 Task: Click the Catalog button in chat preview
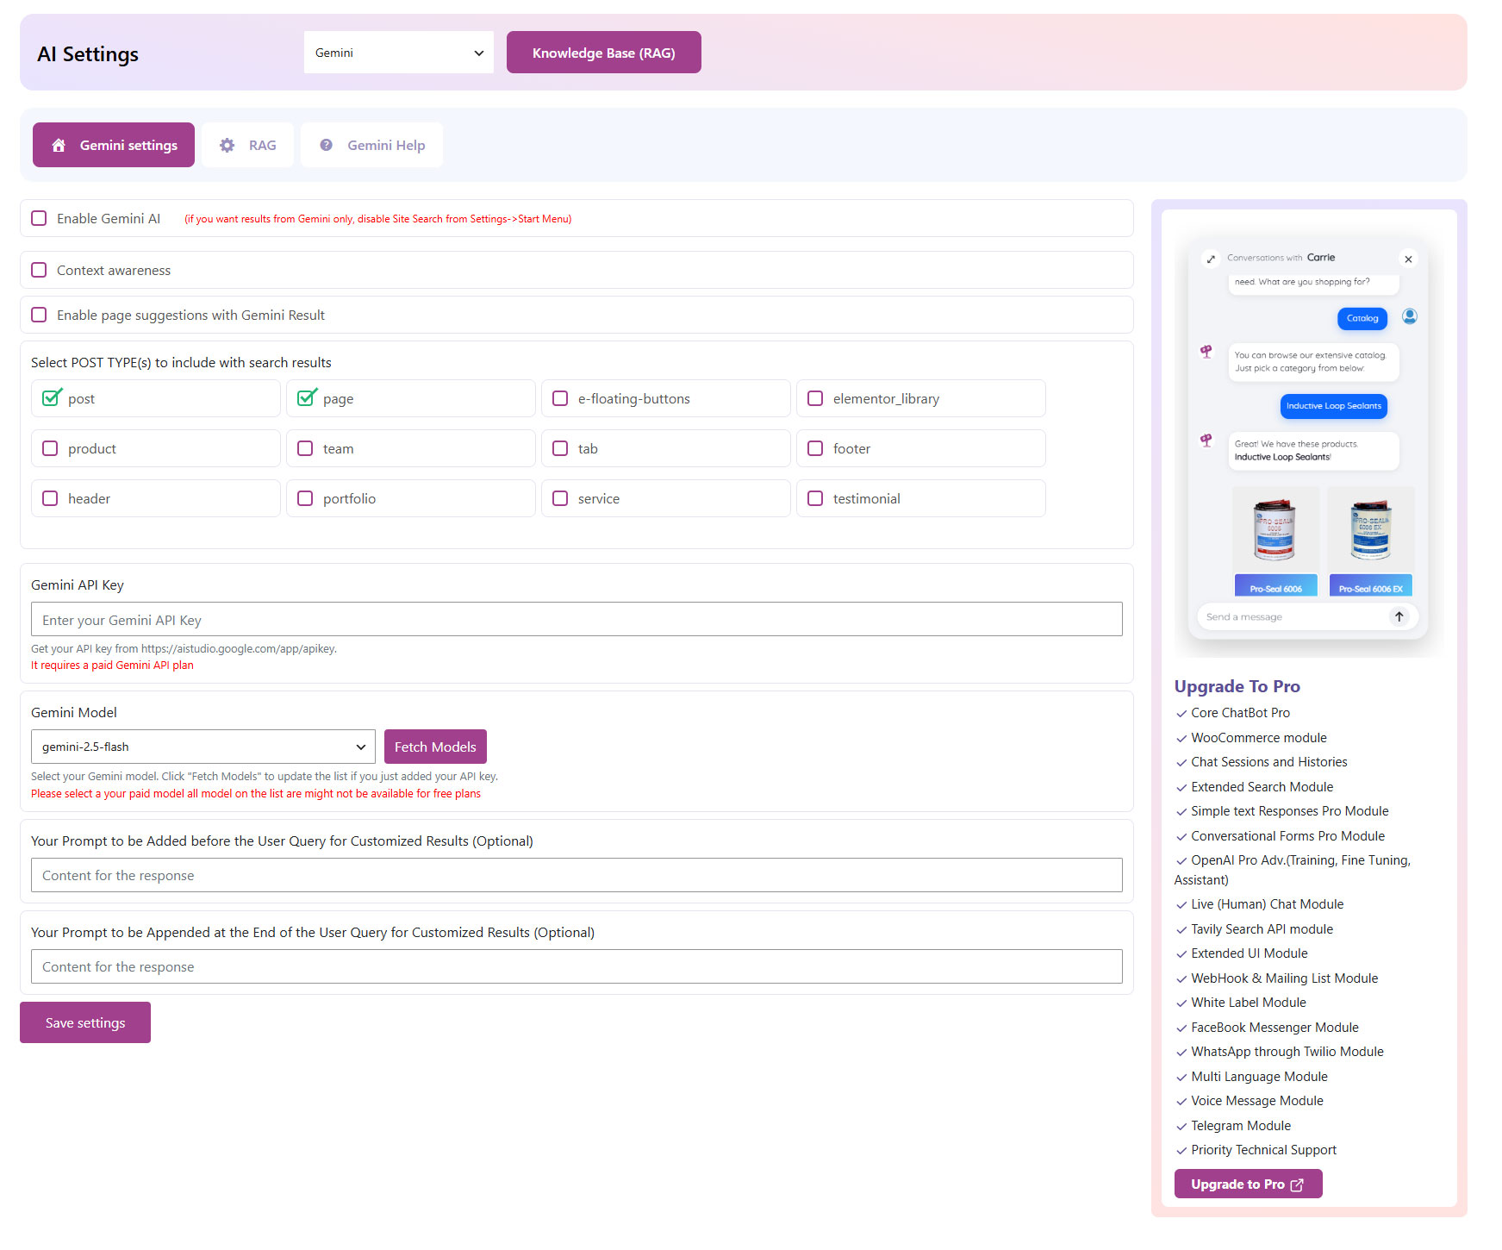(1362, 318)
